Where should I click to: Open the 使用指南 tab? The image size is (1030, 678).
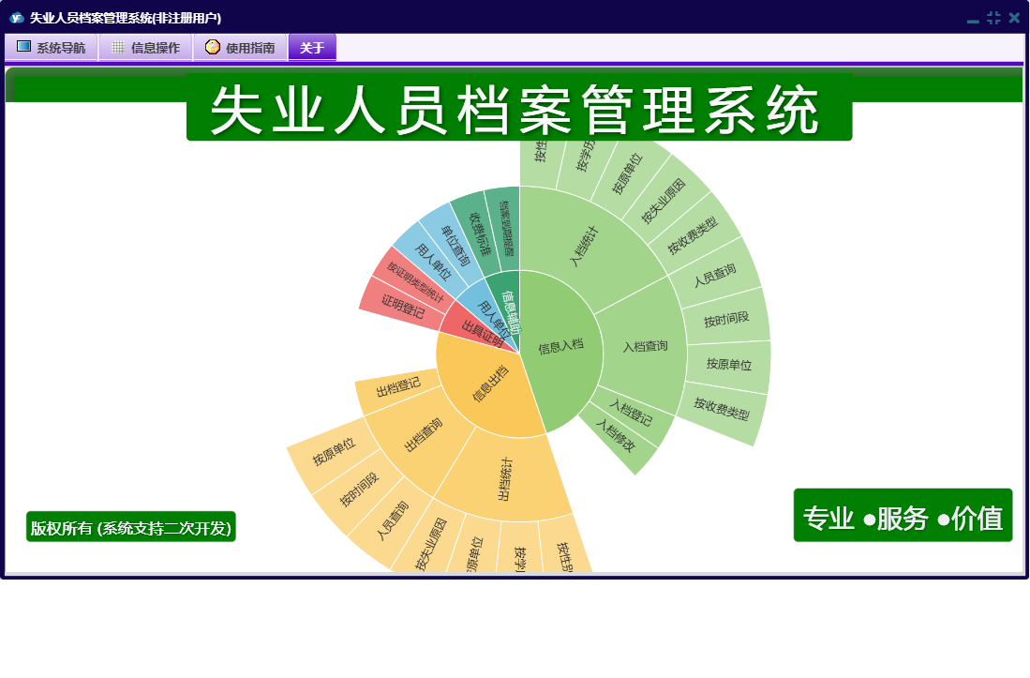click(241, 48)
